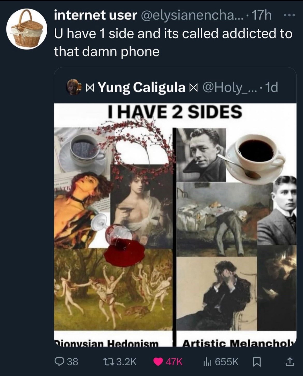The width and height of the screenshot is (303, 376).
Task: Click the 3.2K reposts count
Action: 126,362
